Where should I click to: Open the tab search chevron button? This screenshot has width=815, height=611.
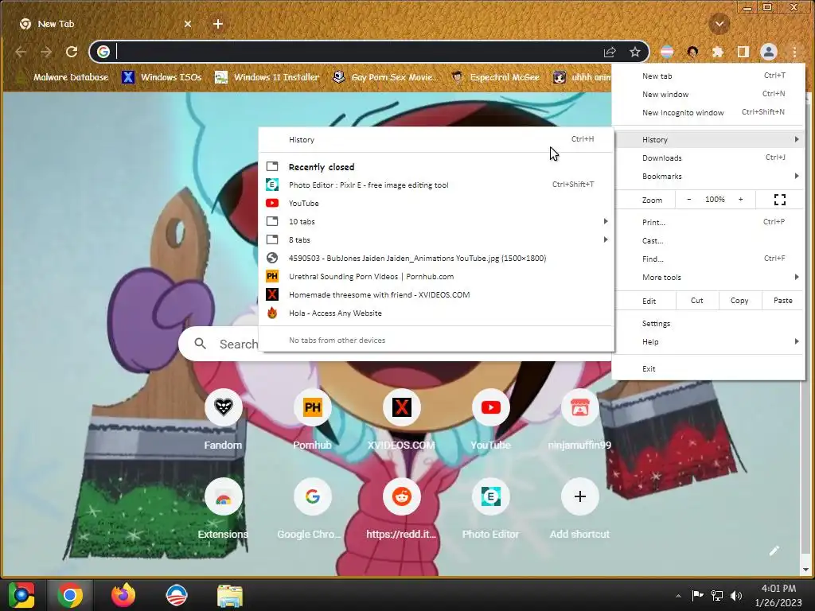[719, 24]
